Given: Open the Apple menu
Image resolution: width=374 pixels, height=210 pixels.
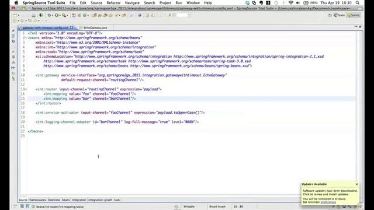Looking at the screenshot, I should pos(16,3).
